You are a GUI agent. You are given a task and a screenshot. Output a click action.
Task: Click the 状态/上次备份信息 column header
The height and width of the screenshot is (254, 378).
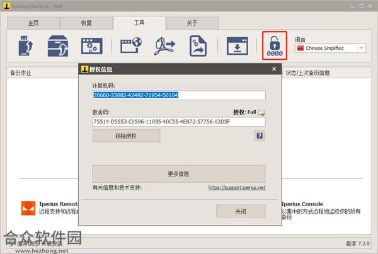click(307, 73)
